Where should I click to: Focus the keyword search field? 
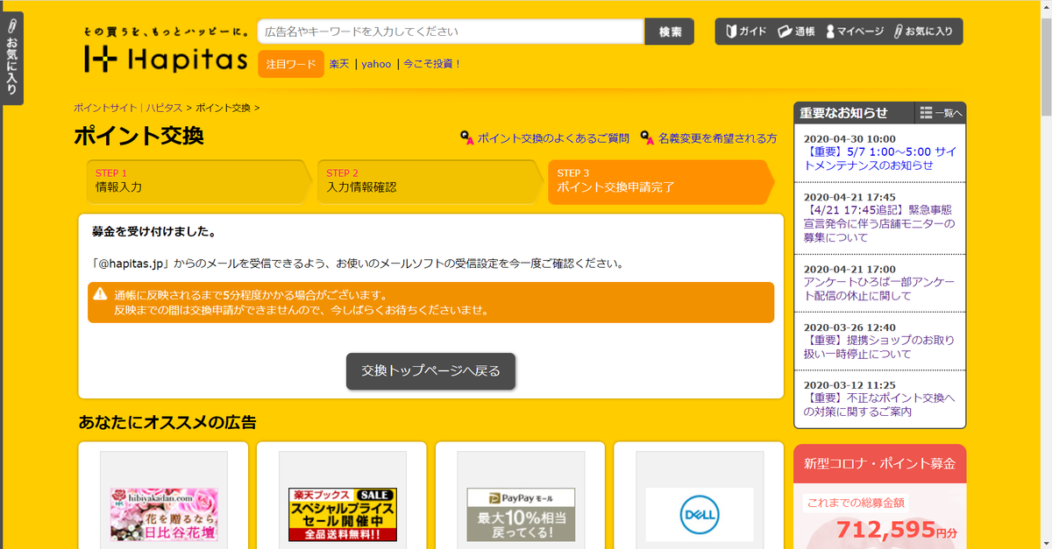pos(451,32)
